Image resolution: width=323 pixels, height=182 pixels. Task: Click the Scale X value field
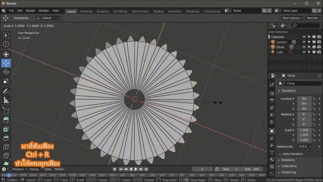point(304,130)
